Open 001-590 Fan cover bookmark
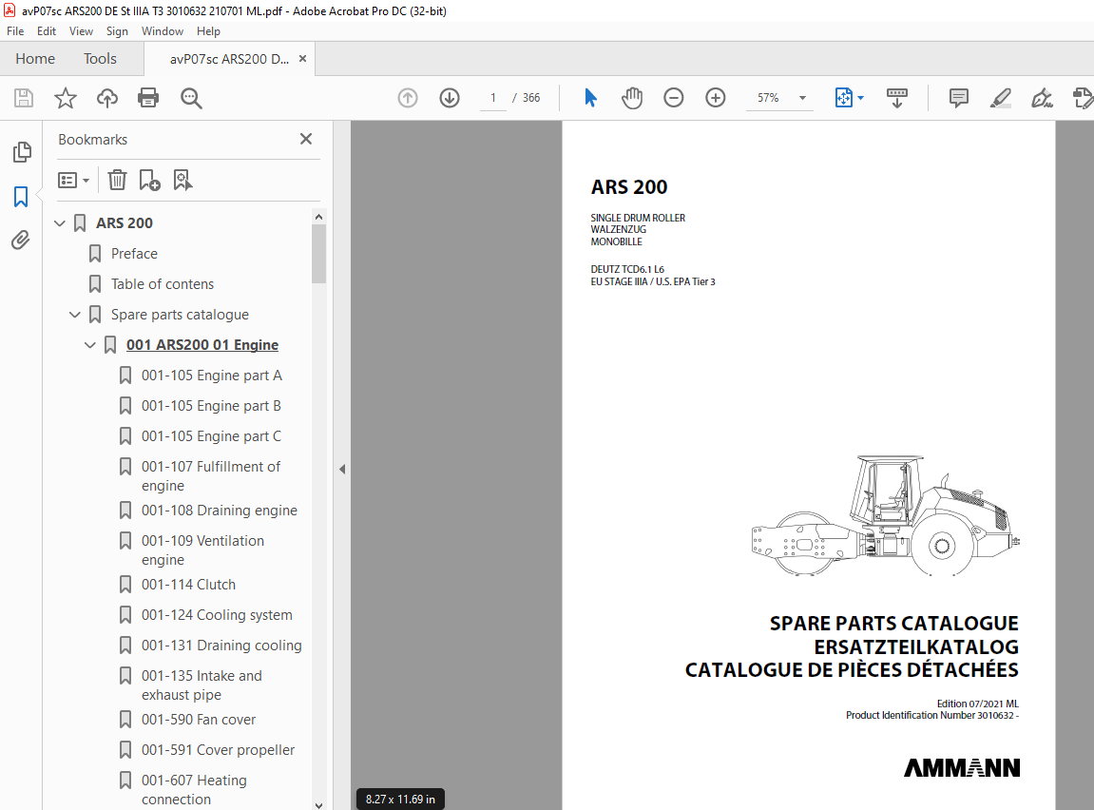This screenshot has height=810, width=1094. tap(198, 720)
